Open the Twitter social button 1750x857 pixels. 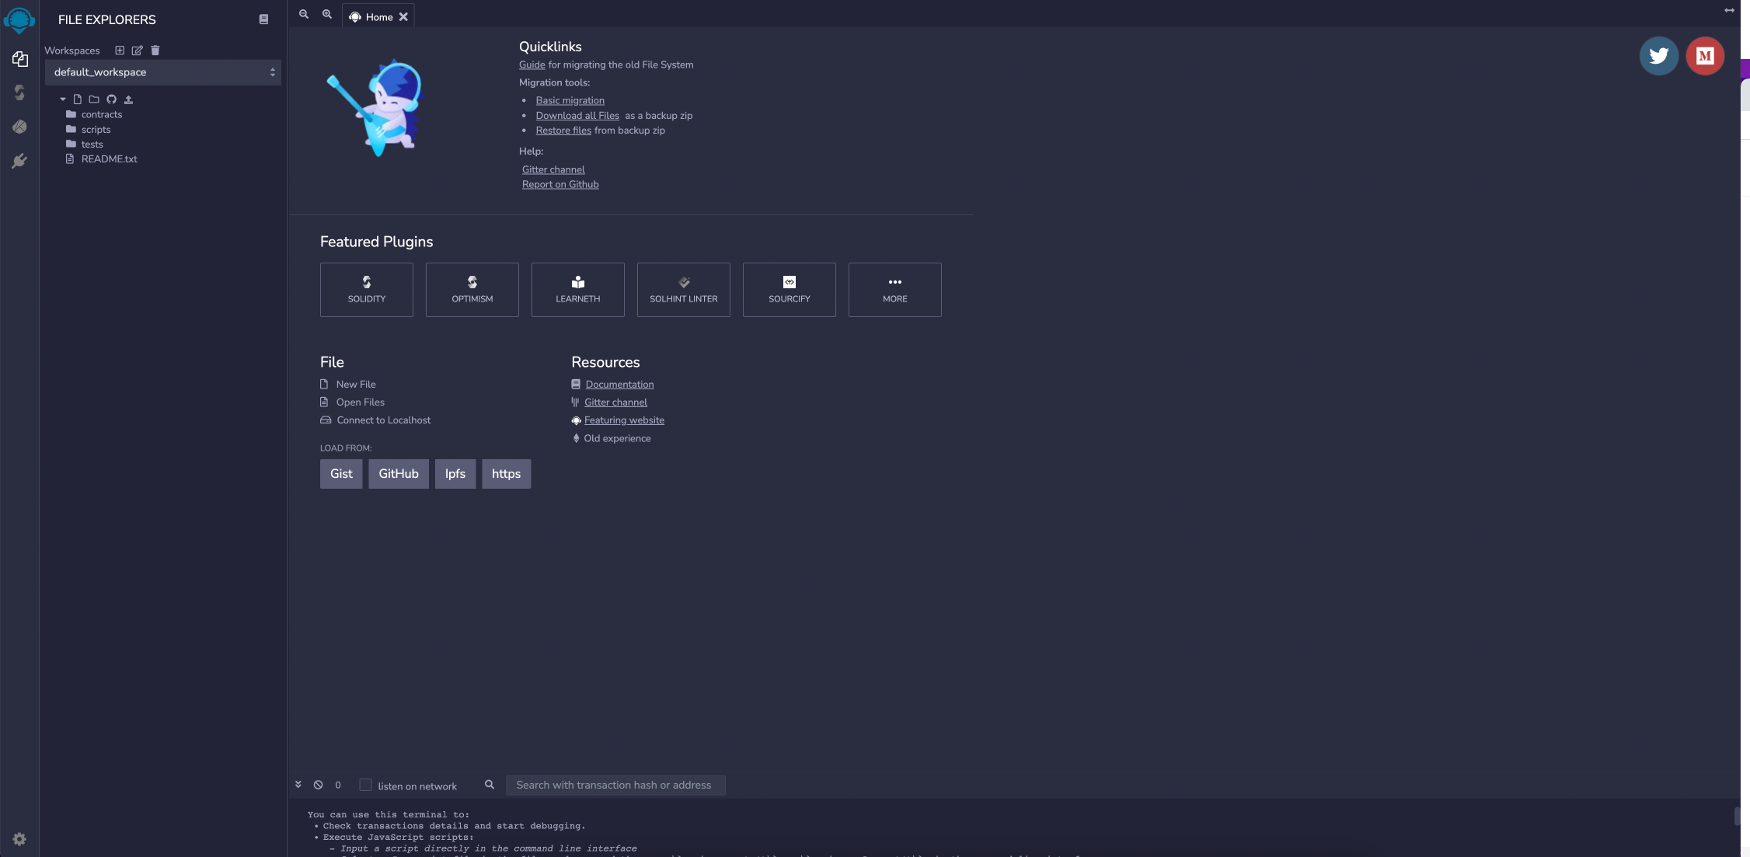(1659, 56)
